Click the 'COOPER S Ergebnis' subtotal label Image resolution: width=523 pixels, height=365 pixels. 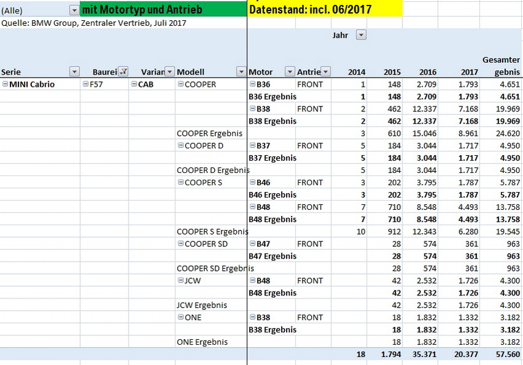(212, 231)
